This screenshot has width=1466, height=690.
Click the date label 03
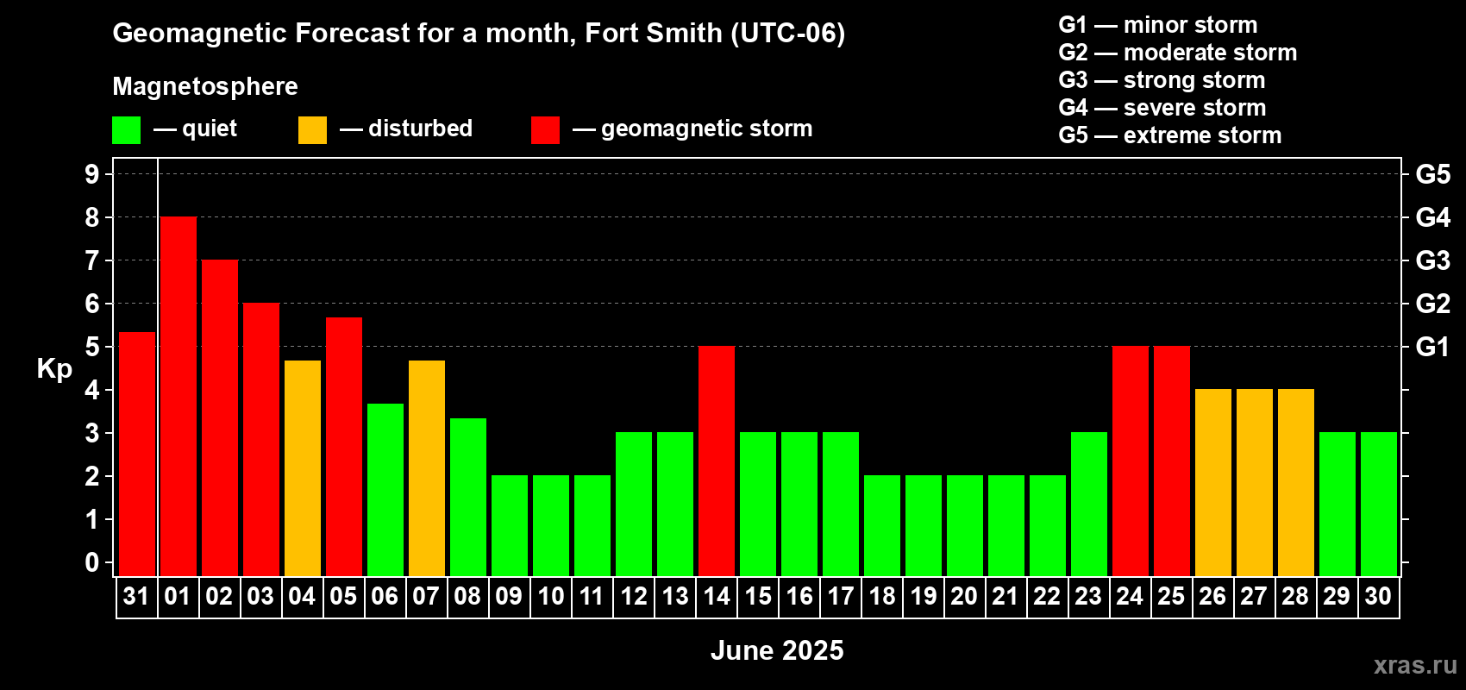point(260,596)
